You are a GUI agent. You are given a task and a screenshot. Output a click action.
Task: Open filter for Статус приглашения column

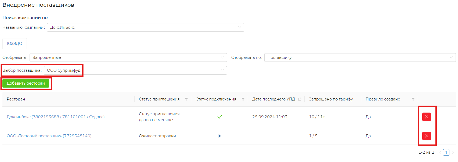[x=186, y=99]
